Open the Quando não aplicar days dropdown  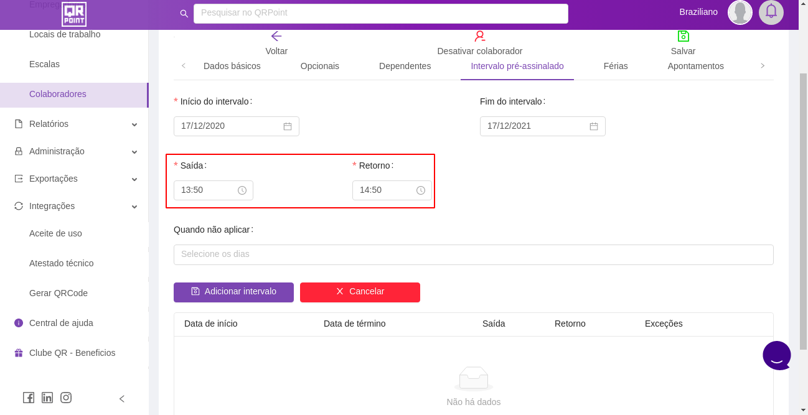click(x=473, y=254)
